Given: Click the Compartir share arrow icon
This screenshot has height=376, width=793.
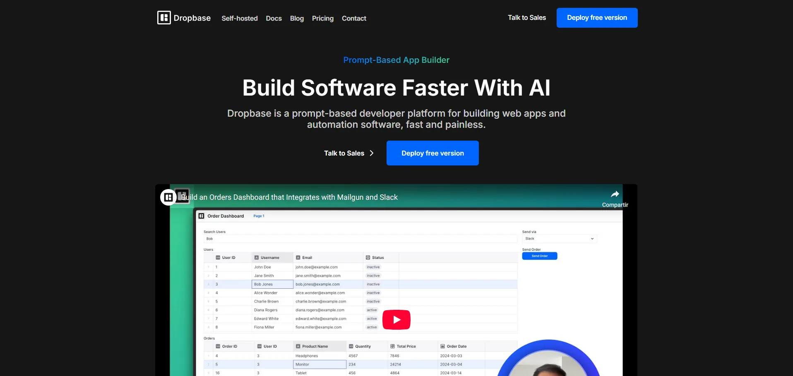Looking at the screenshot, I should (615, 194).
